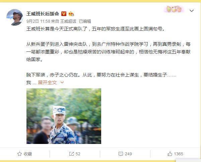The height and width of the screenshot is (162, 201).
Task: Click the star icon to favorite post
Action: (19, 154)
